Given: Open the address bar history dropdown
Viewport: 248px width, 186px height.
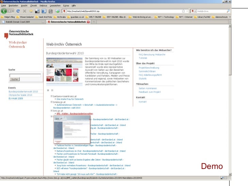Looking at the screenshot, I should coord(187,11).
